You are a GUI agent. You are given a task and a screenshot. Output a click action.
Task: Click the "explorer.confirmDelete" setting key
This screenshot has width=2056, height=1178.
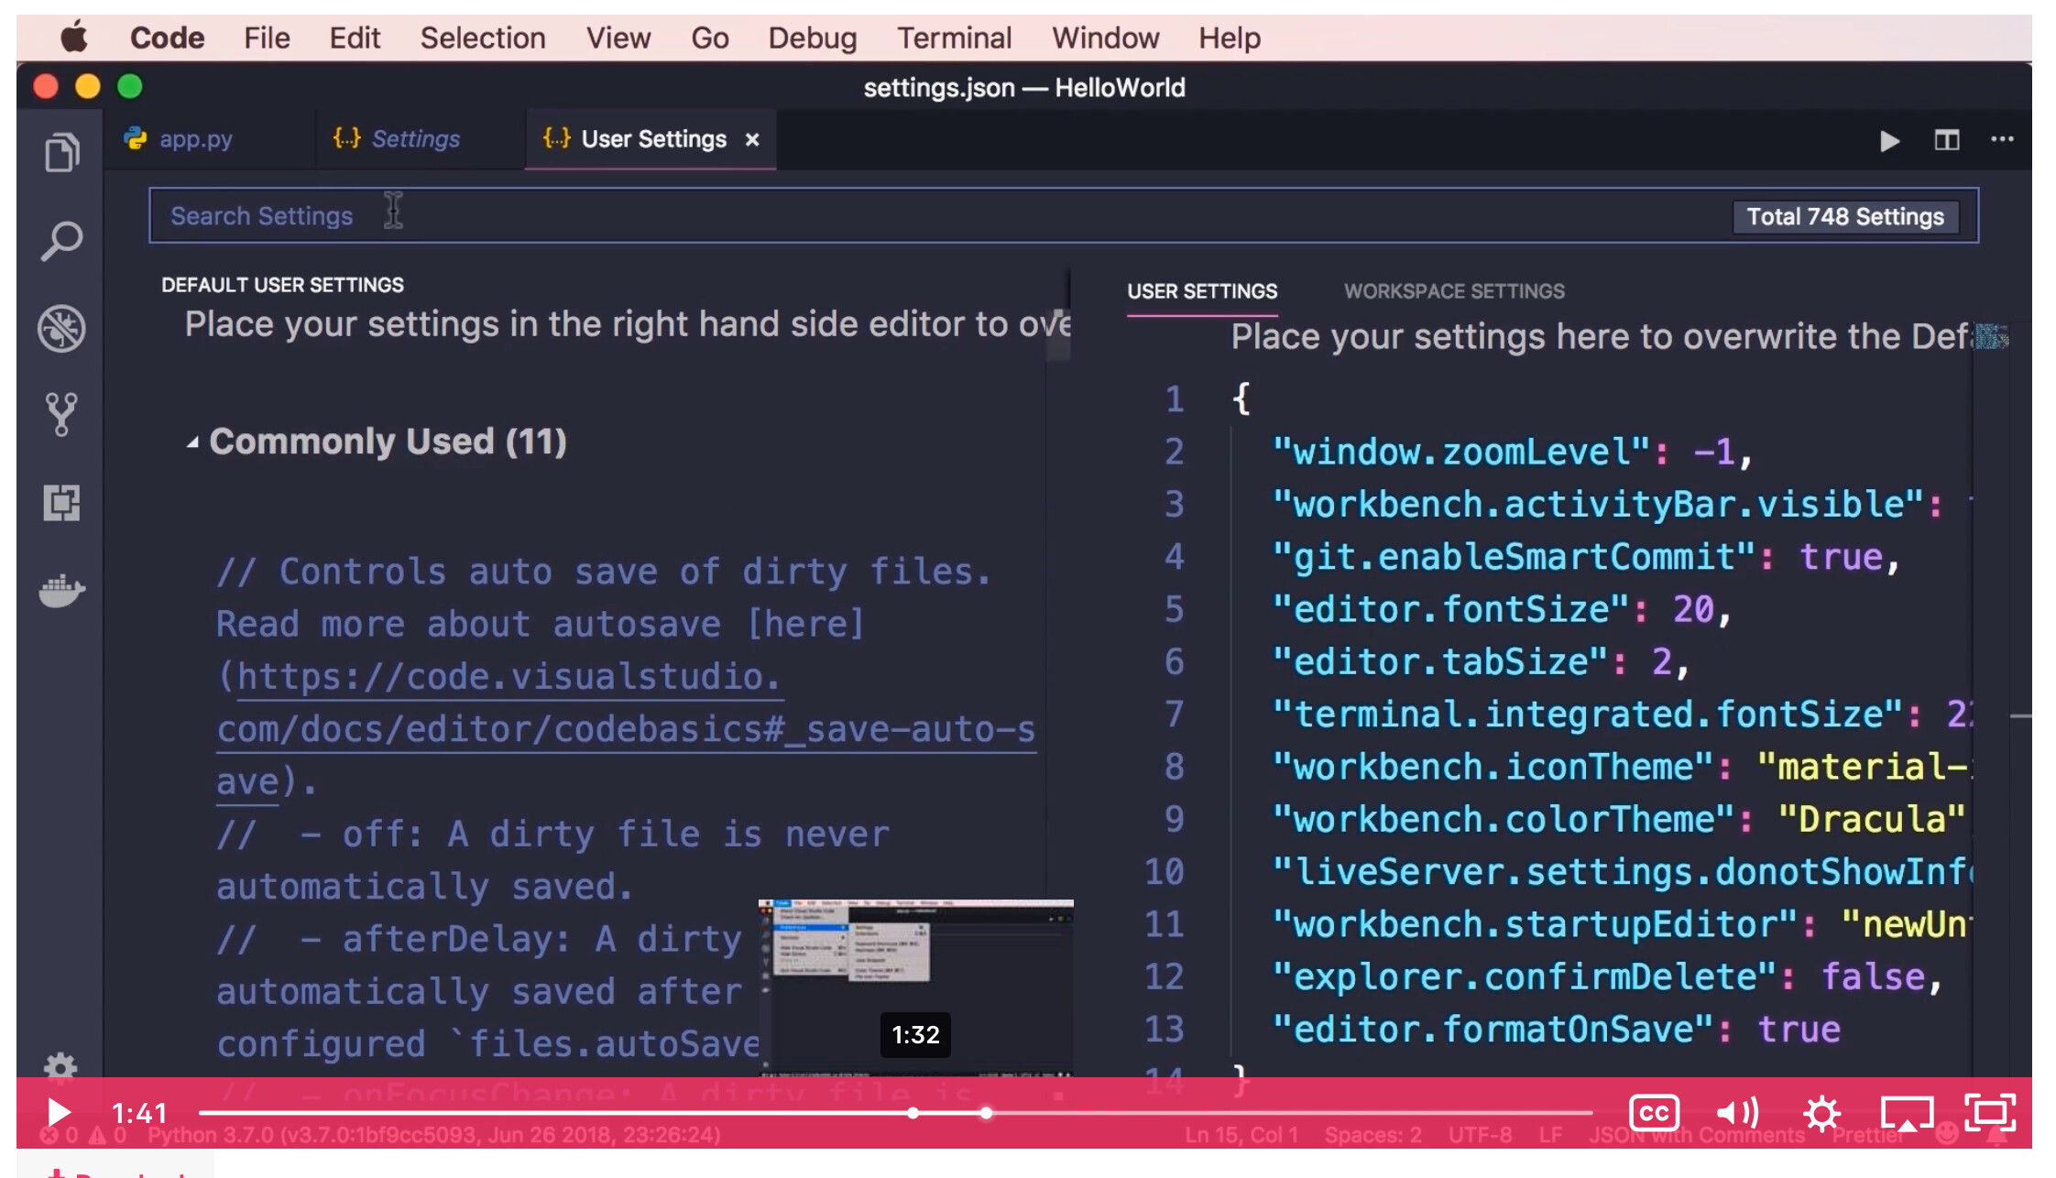tap(1525, 976)
